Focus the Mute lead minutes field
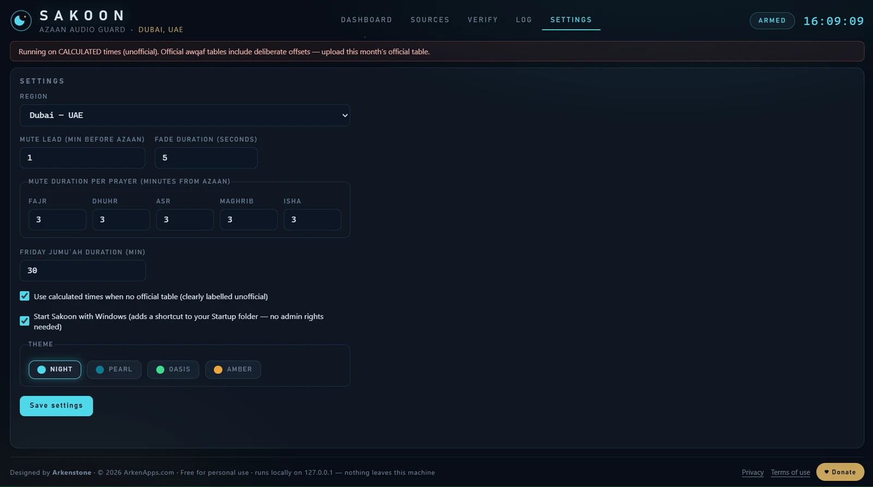Image resolution: width=873 pixels, height=487 pixels. [x=82, y=158]
